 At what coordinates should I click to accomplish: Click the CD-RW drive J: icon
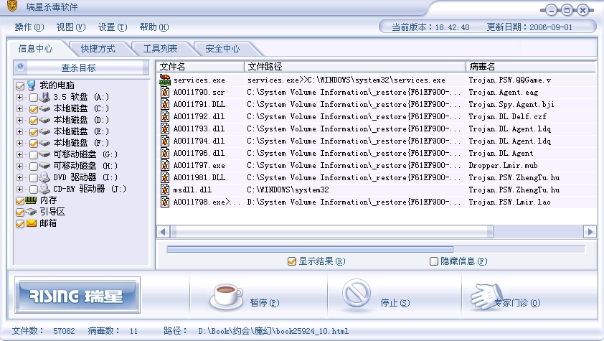tap(44, 189)
